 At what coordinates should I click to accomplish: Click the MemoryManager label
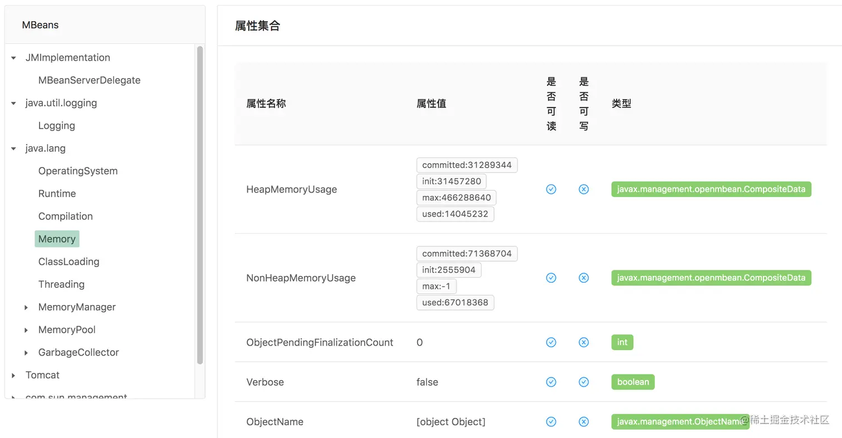tap(77, 307)
